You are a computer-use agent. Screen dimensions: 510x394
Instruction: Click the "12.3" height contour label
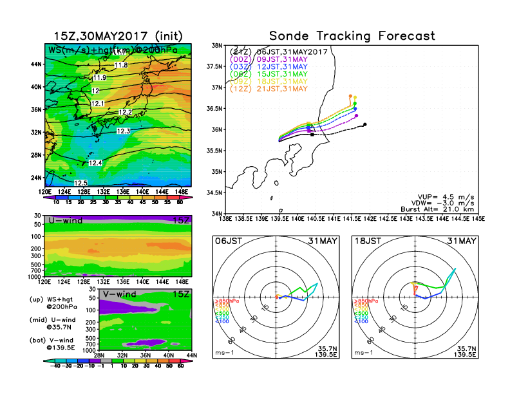[123, 131]
